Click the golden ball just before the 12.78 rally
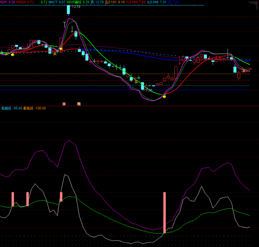The height and width of the screenshot is (247, 259). point(61,49)
